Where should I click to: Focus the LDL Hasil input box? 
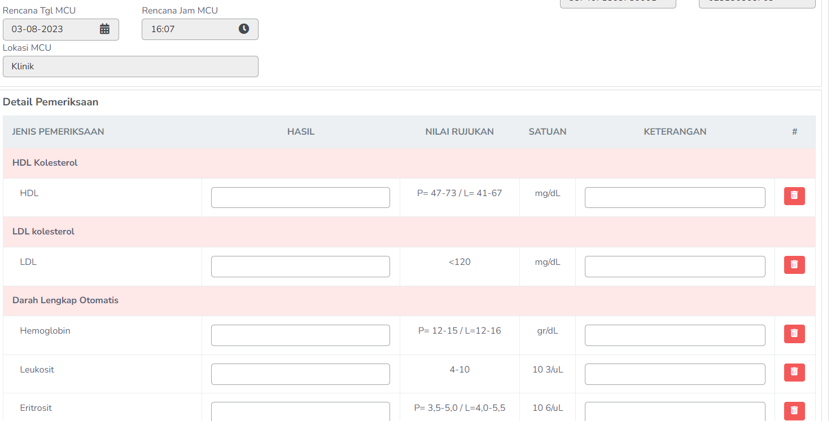300,267
